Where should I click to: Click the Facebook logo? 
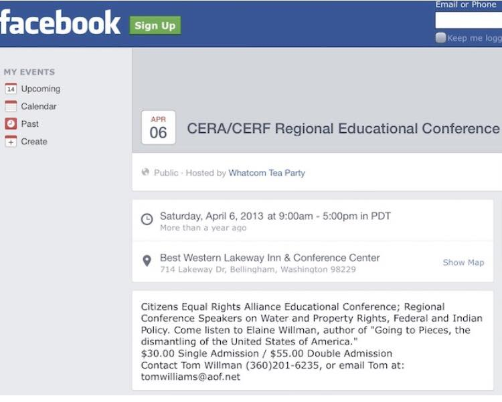(x=60, y=24)
